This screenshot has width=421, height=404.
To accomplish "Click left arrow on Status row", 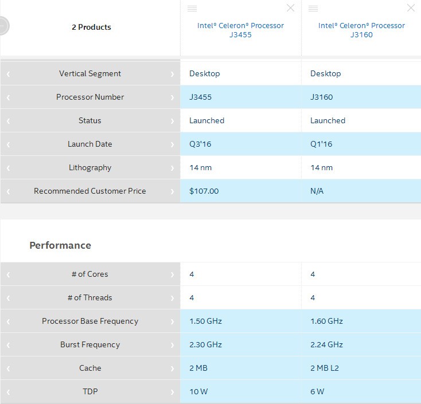I will coord(9,121).
